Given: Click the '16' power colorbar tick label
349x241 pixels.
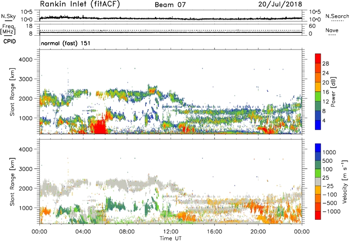Looking at the screenshot, I should click(x=325, y=92).
